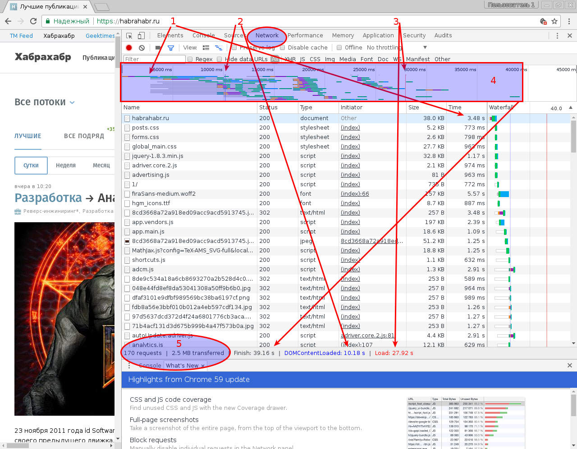
Task: Tick the Offline checkbox
Action: pyautogui.click(x=339, y=48)
